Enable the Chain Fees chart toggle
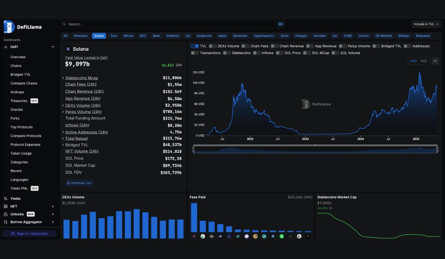The width and height of the screenshot is (445, 259). 245,46
